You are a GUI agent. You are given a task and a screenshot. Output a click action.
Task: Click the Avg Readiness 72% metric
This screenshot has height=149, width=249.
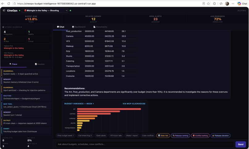coord(217,19)
